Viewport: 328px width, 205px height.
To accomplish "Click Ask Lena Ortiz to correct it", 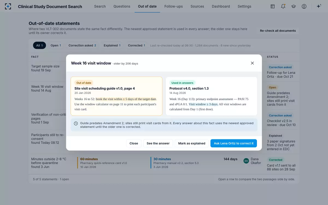I will [234, 143].
